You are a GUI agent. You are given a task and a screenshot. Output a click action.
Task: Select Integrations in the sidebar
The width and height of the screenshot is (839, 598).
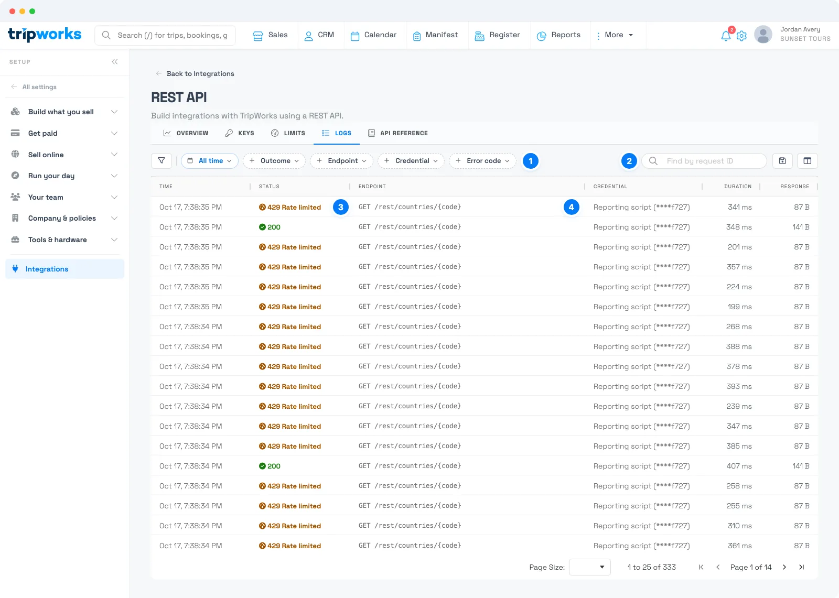[65, 269]
